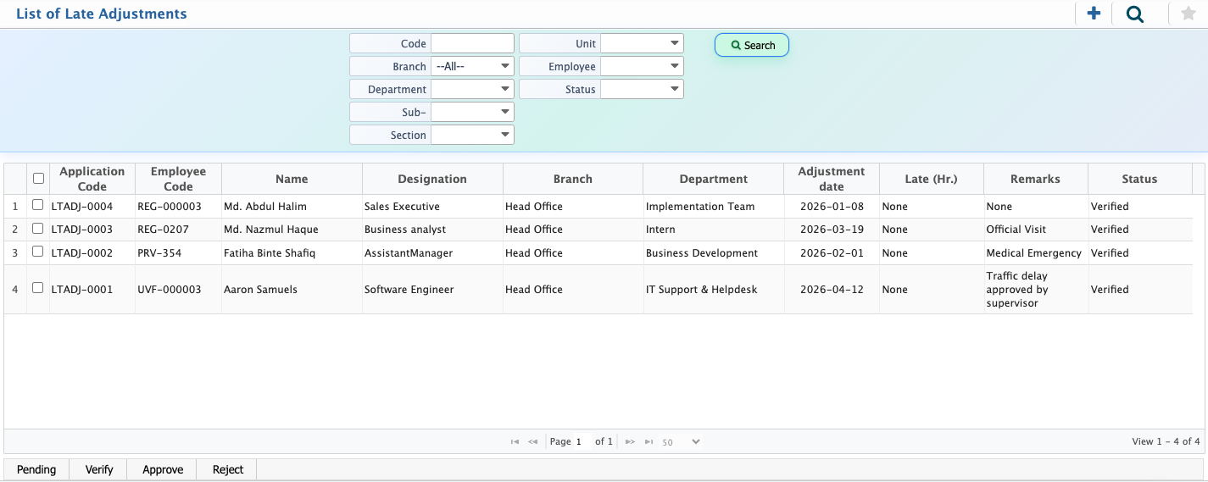1208x482 pixels.
Task: Click remark Traffic delay approved by supervisor
Action: click(x=1017, y=290)
